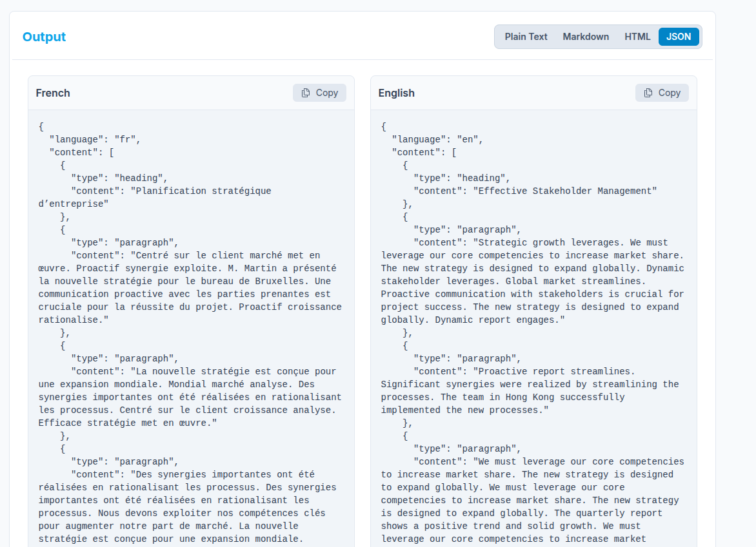Click the "type": "heading" line in French panel
The image size is (756, 547).
coord(119,178)
